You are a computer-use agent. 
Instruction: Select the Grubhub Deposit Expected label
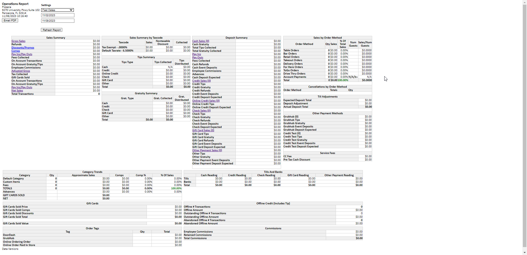[x=300, y=130]
